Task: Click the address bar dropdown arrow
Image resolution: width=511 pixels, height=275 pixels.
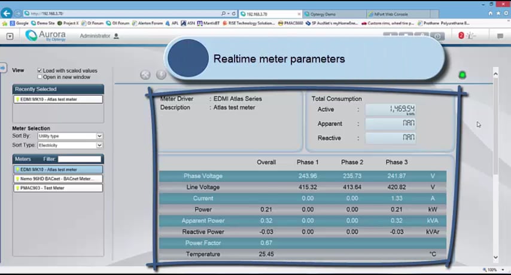Action: tap(229, 14)
